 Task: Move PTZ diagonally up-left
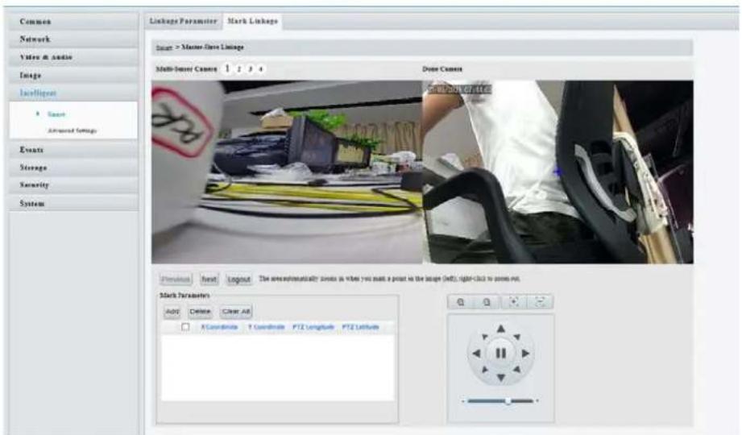(x=484, y=337)
